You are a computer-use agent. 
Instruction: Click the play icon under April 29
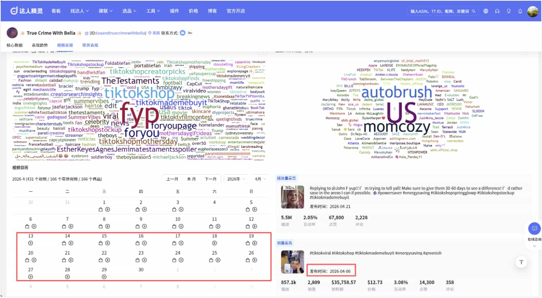tap(104, 276)
